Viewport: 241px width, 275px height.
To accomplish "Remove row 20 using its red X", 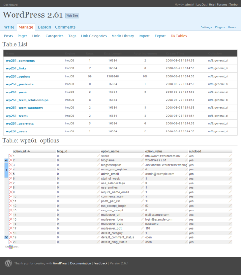I will pyautogui.click(x=11, y=242).
